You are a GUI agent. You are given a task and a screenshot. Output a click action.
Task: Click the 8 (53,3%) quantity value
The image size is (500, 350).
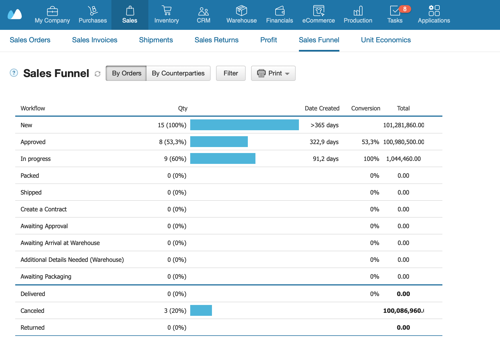[173, 142]
